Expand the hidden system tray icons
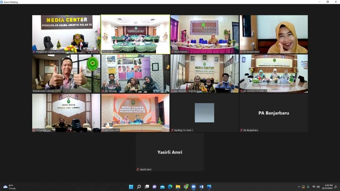Screen dimensions: 340x191 coord(299,187)
